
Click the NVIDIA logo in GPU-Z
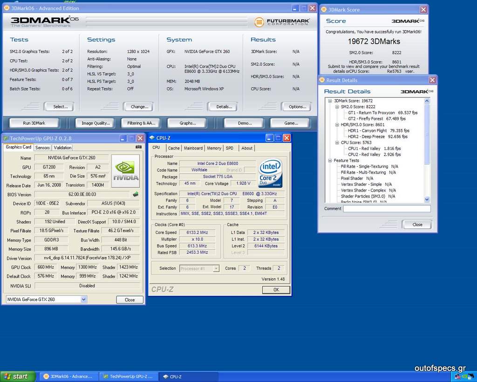[125, 171]
